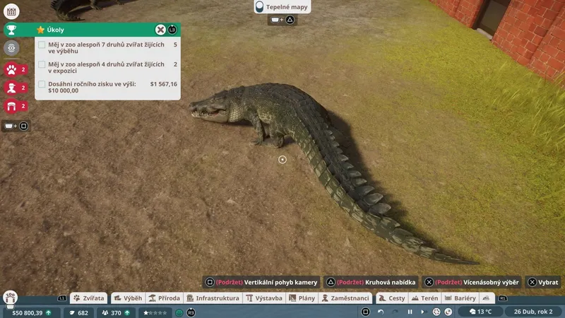Open the Výběh tab

point(128,298)
